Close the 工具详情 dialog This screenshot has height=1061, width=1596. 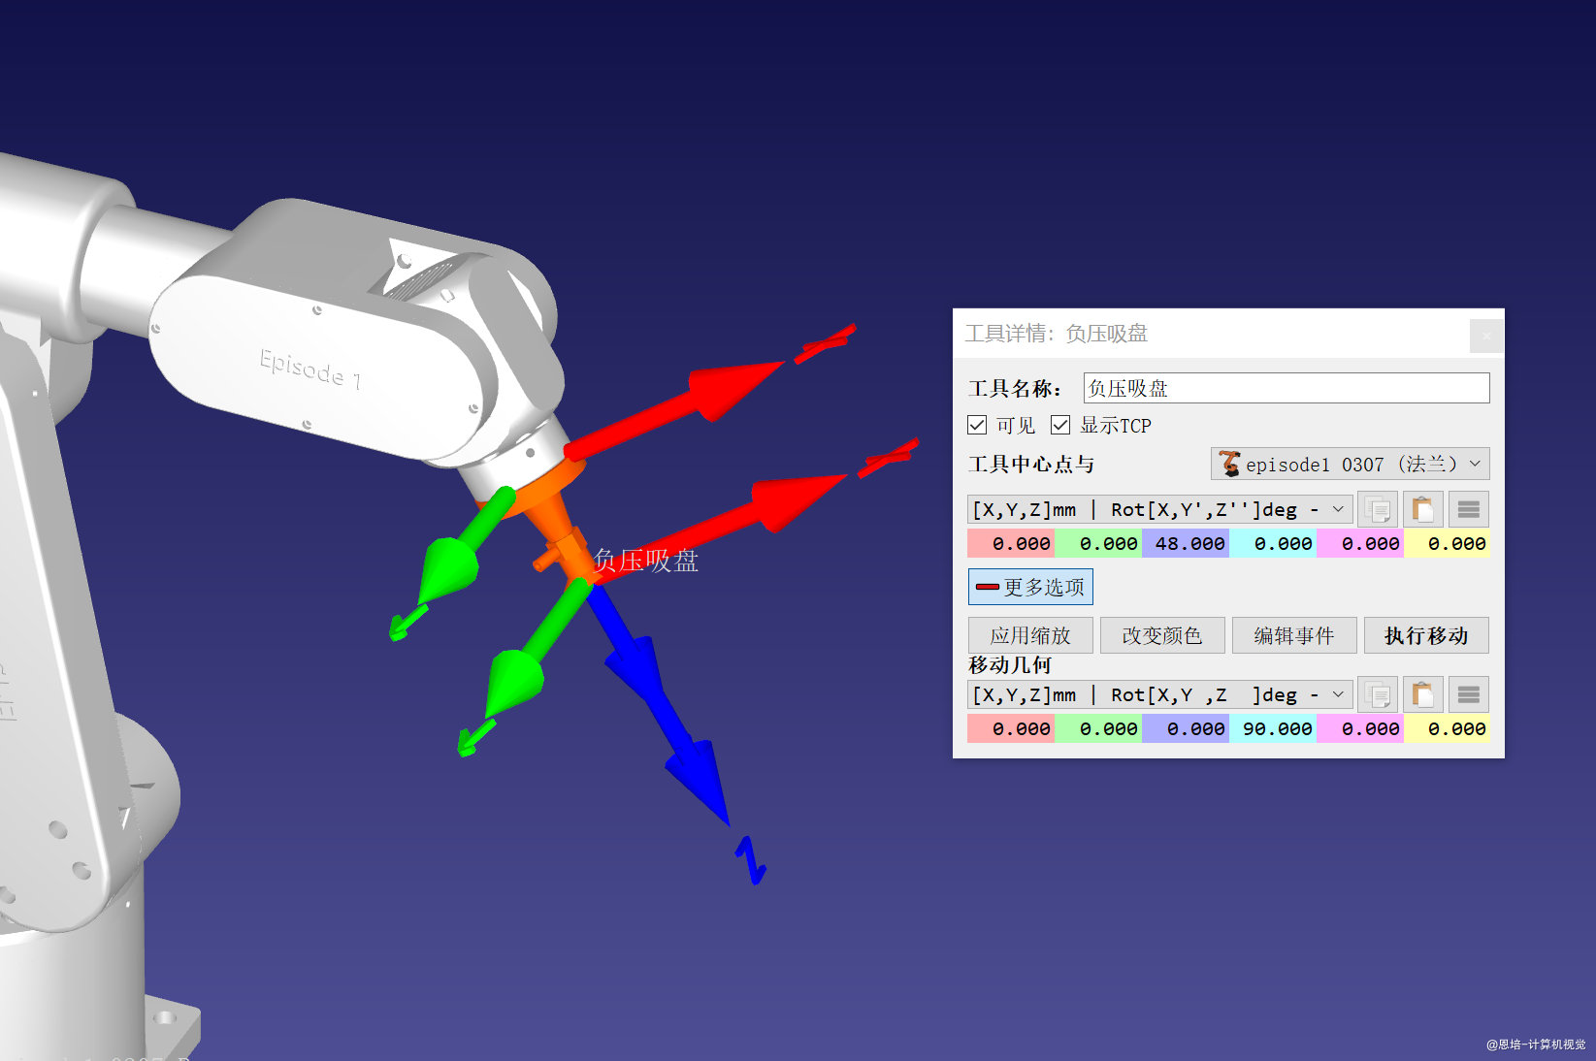[1486, 336]
